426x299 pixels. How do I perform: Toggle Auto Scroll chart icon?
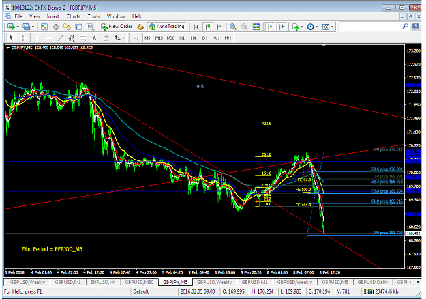click(x=271, y=27)
